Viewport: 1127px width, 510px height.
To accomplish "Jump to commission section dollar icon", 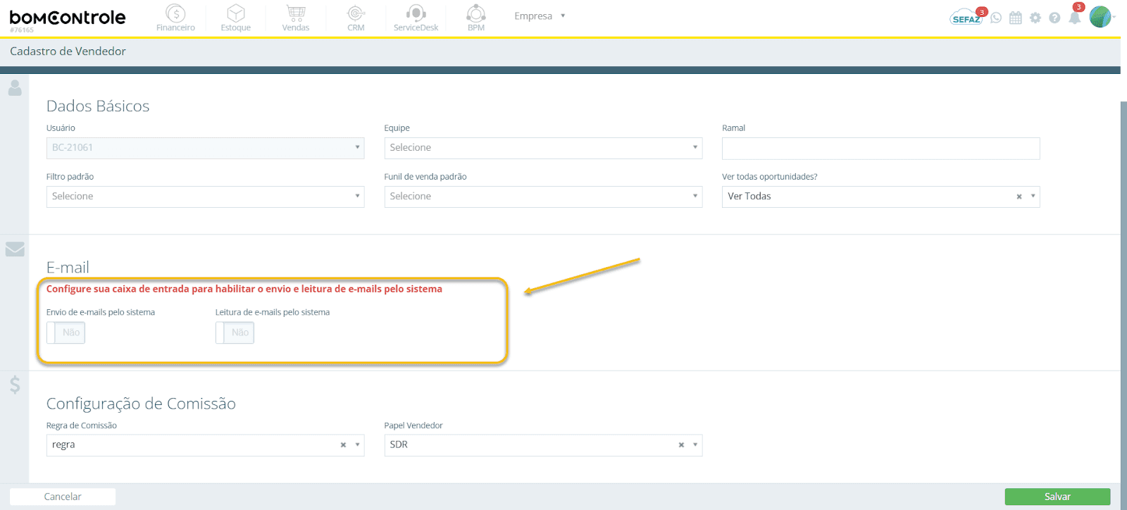I will click(x=15, y=385).
